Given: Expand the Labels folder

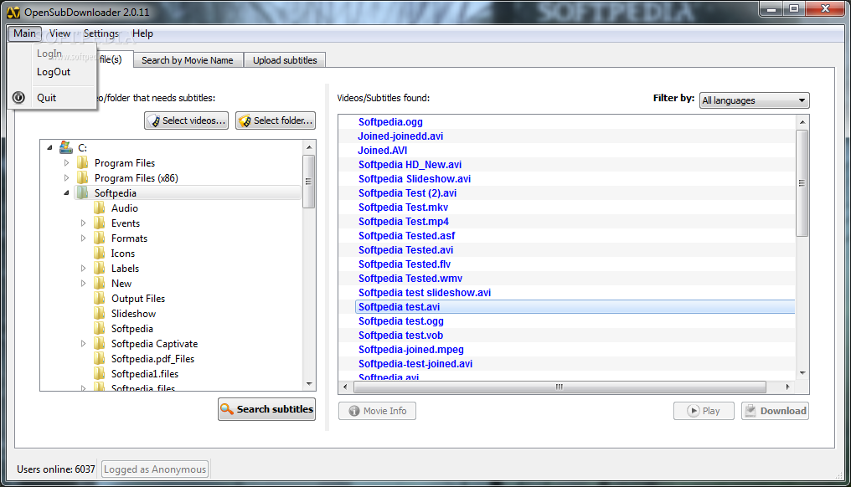Looking at the screenshot, I should pos(83,269).
